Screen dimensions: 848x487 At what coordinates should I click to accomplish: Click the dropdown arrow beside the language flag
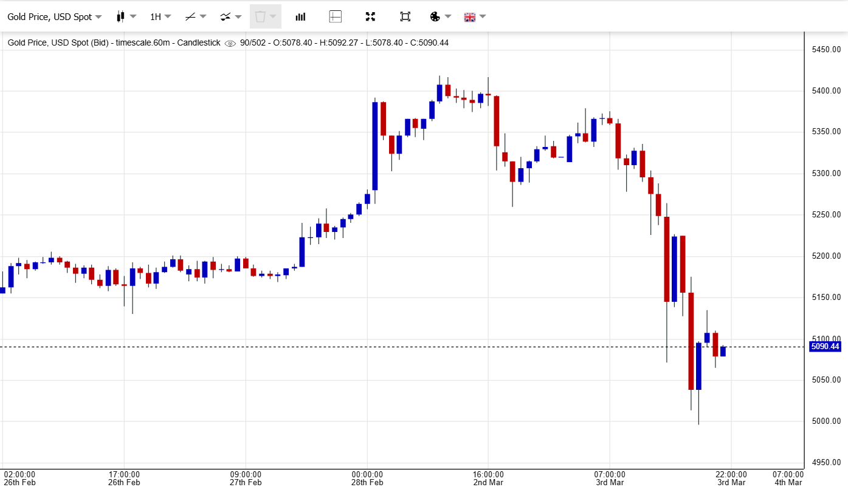[483, 17]
